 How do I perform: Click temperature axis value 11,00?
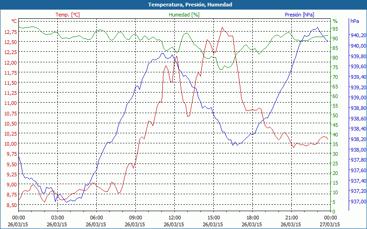[x=11, y=103]
